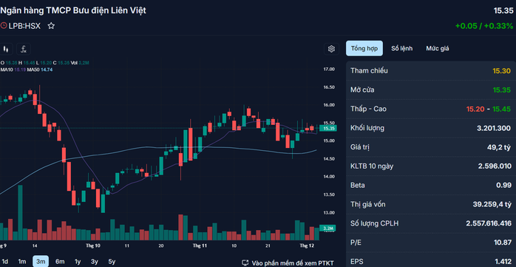Viewport: 516px width, 267px height.
Task: Click the 3.2M volume label on chart
Action: point(328,228)
